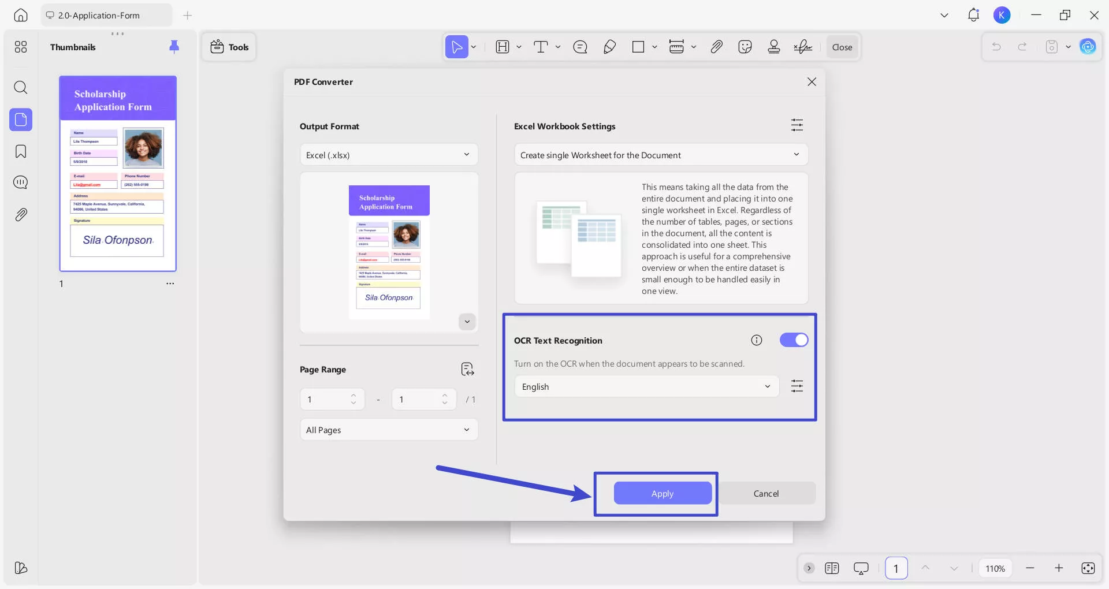Open Excel Workbook advanced settings icon
This screenshot has height=589, width=1109.
[797, 125]
